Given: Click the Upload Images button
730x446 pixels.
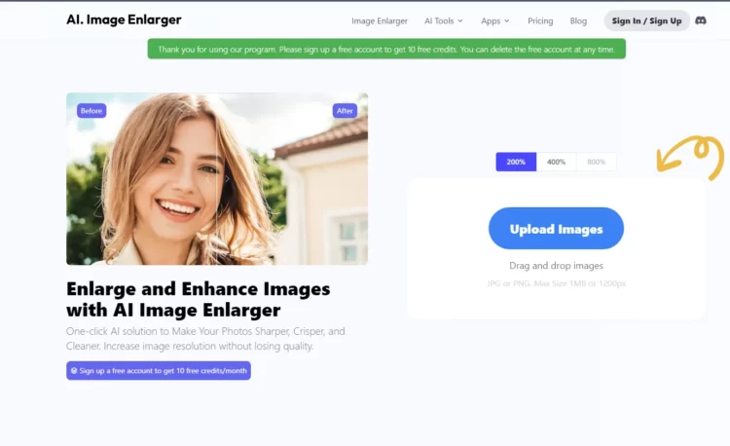Looking at the screenshot, I should (556, 229).
